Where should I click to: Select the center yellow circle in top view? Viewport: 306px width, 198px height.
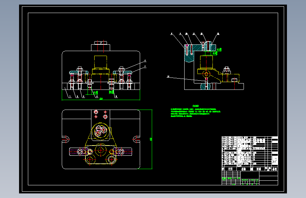101,150
